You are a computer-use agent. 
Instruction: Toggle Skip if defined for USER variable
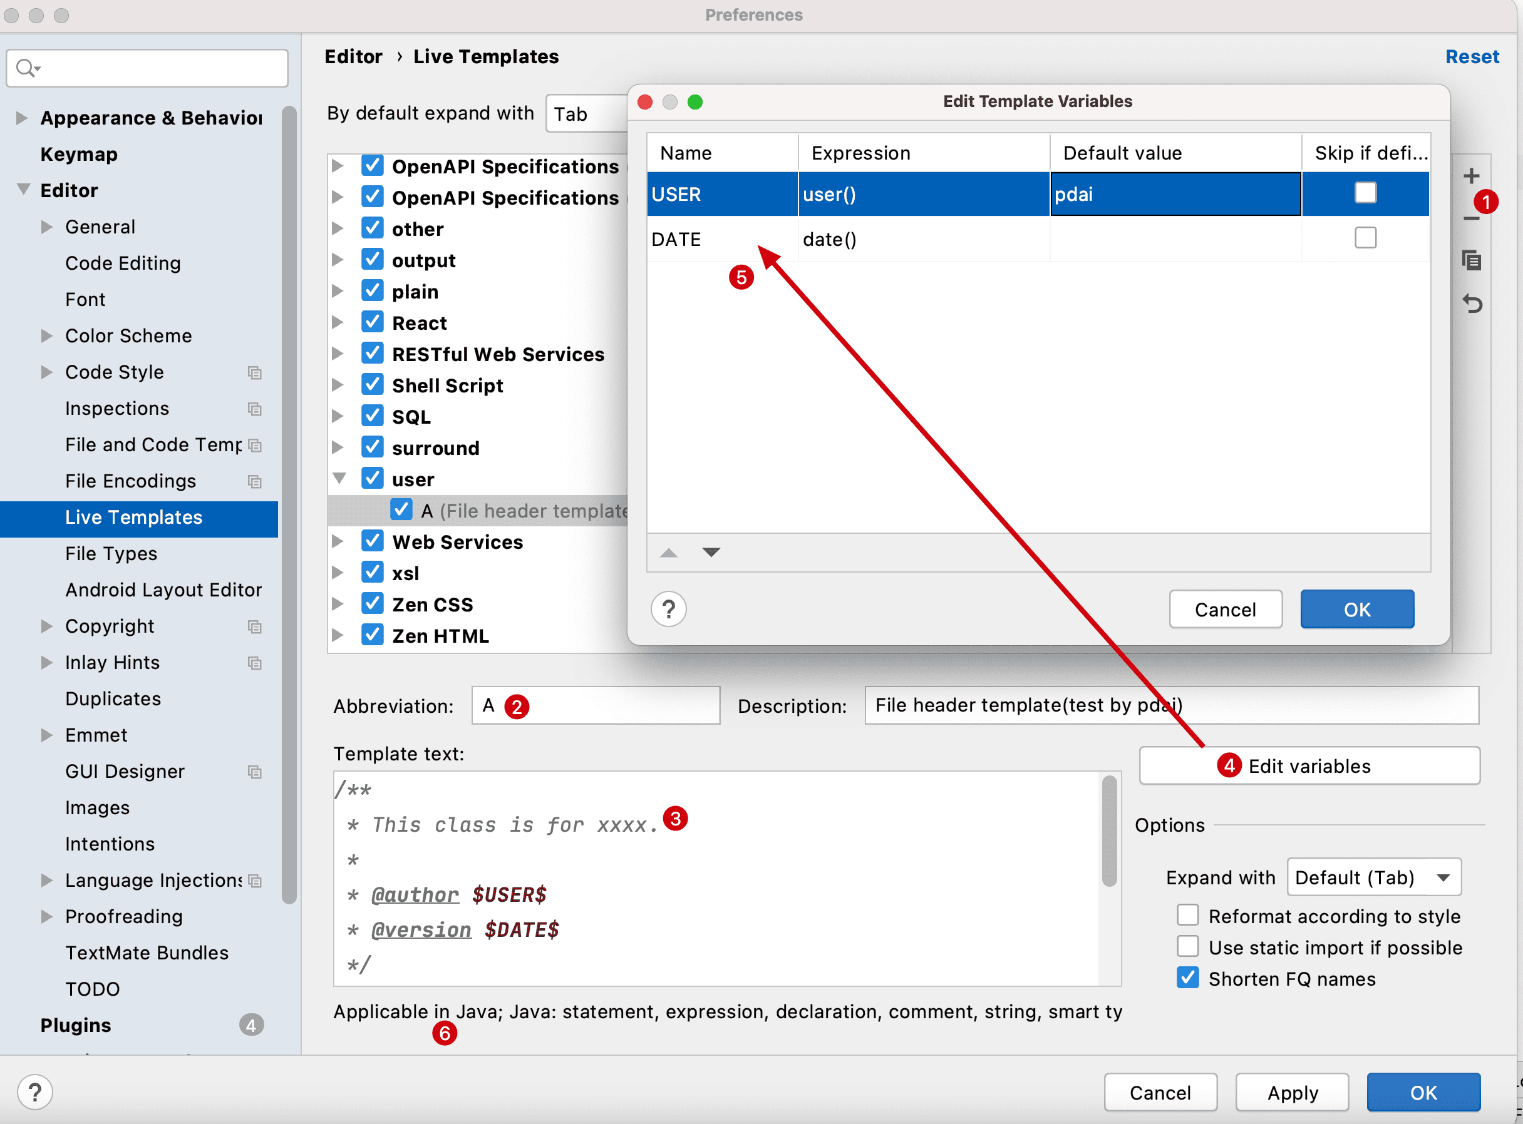(x=1365, y=193)
